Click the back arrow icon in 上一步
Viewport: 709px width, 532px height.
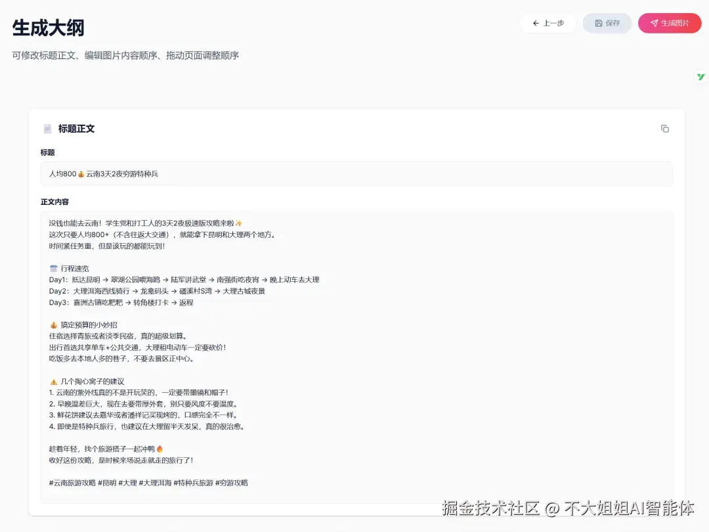[x=536, y=23]
